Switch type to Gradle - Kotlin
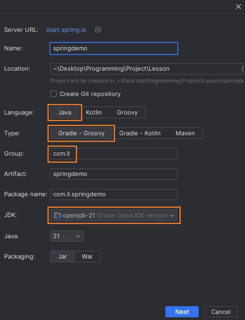The width and height of the screenshot is (245, 320). [x=140, y=133]
